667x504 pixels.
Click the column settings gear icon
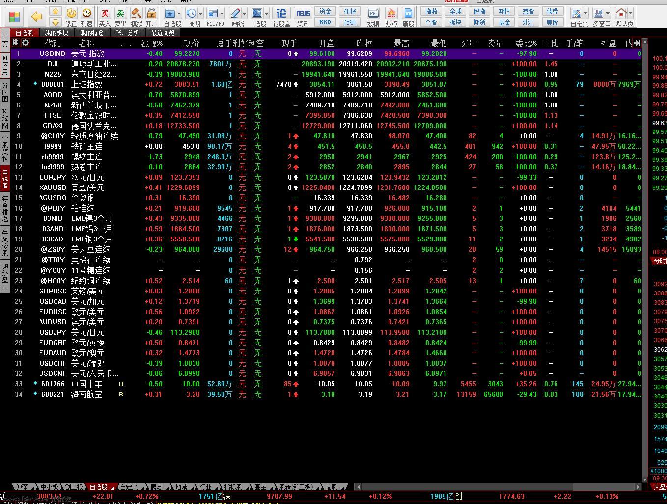26,43
